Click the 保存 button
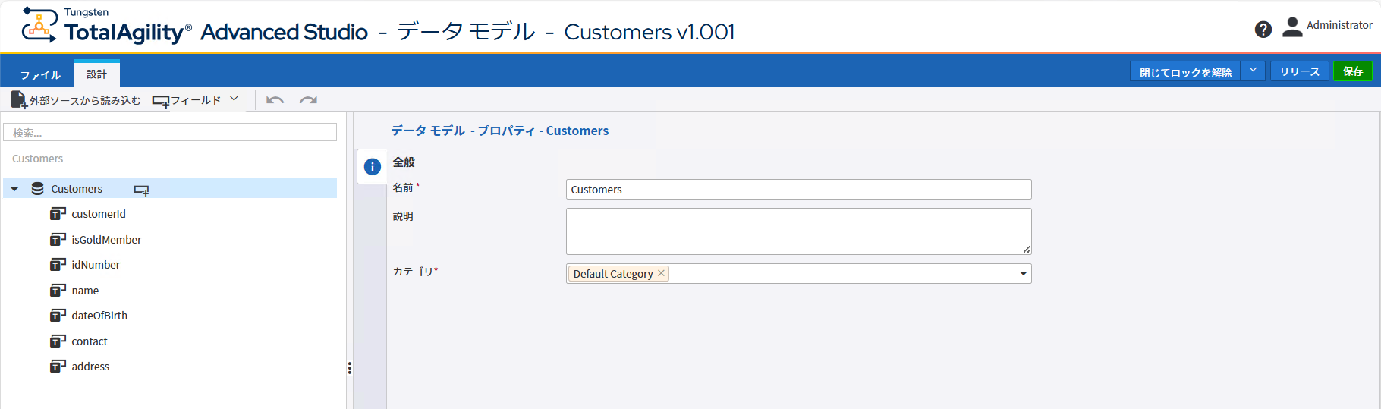This screenshot has height=409, width=1381. pos(1352,71)
